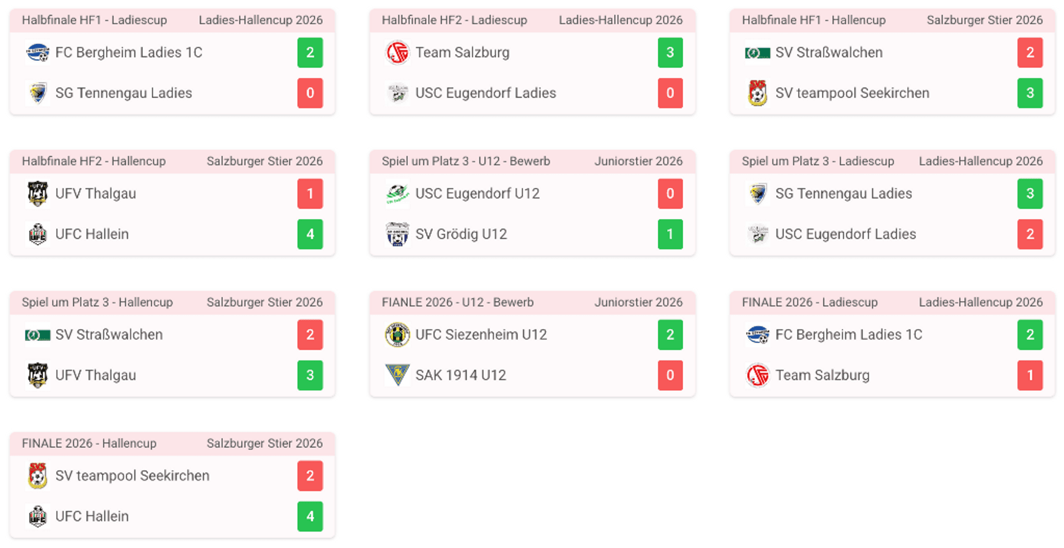
Task: Click the SV Grödig U12 team logo
Action: (397, 234)
